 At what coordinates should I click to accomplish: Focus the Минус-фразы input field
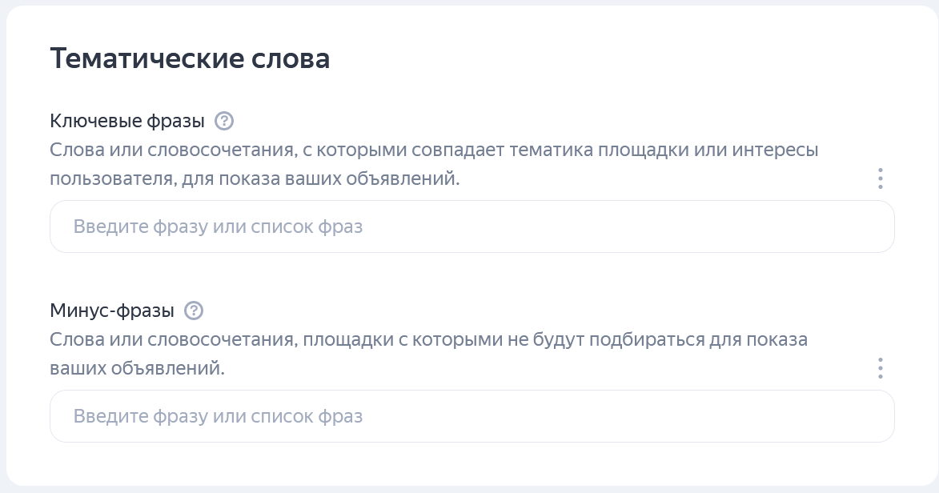472,416
